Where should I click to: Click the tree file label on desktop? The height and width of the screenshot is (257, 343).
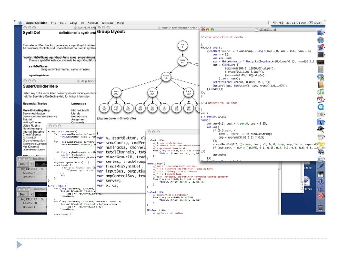308,168
